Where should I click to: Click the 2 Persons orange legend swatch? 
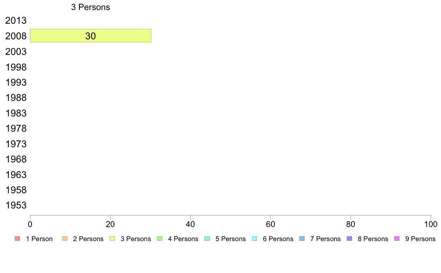(65, 239)
